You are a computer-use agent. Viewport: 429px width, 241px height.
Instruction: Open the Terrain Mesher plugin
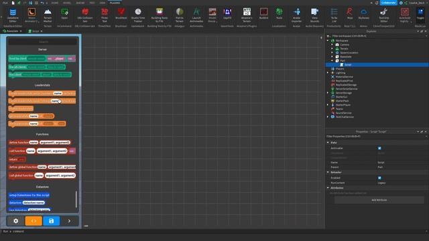tap(48, 15)
